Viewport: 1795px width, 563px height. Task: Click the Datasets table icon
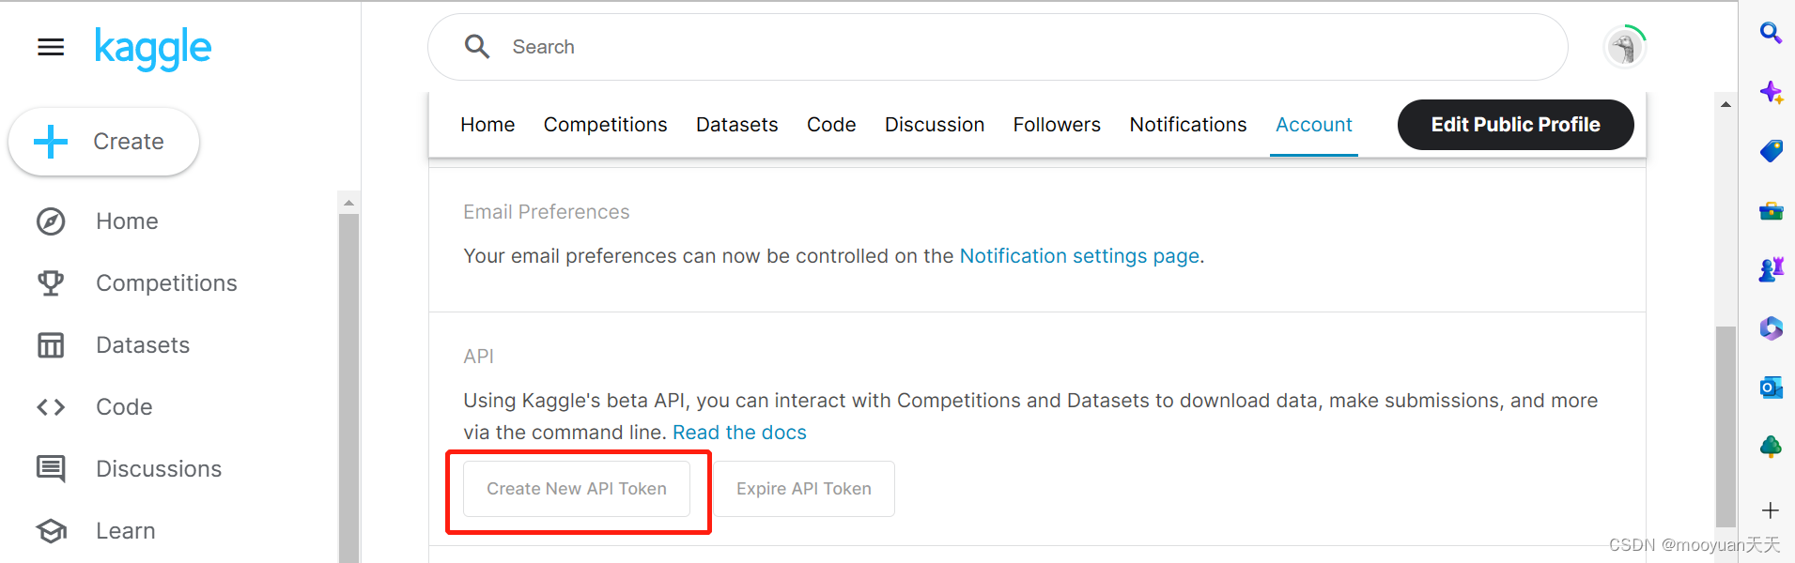pos(51,345)
